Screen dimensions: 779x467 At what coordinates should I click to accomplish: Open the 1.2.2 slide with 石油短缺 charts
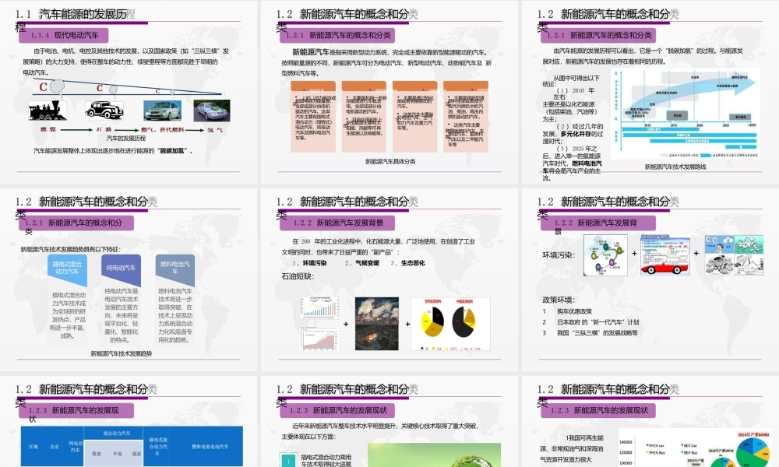pos(389,279)
